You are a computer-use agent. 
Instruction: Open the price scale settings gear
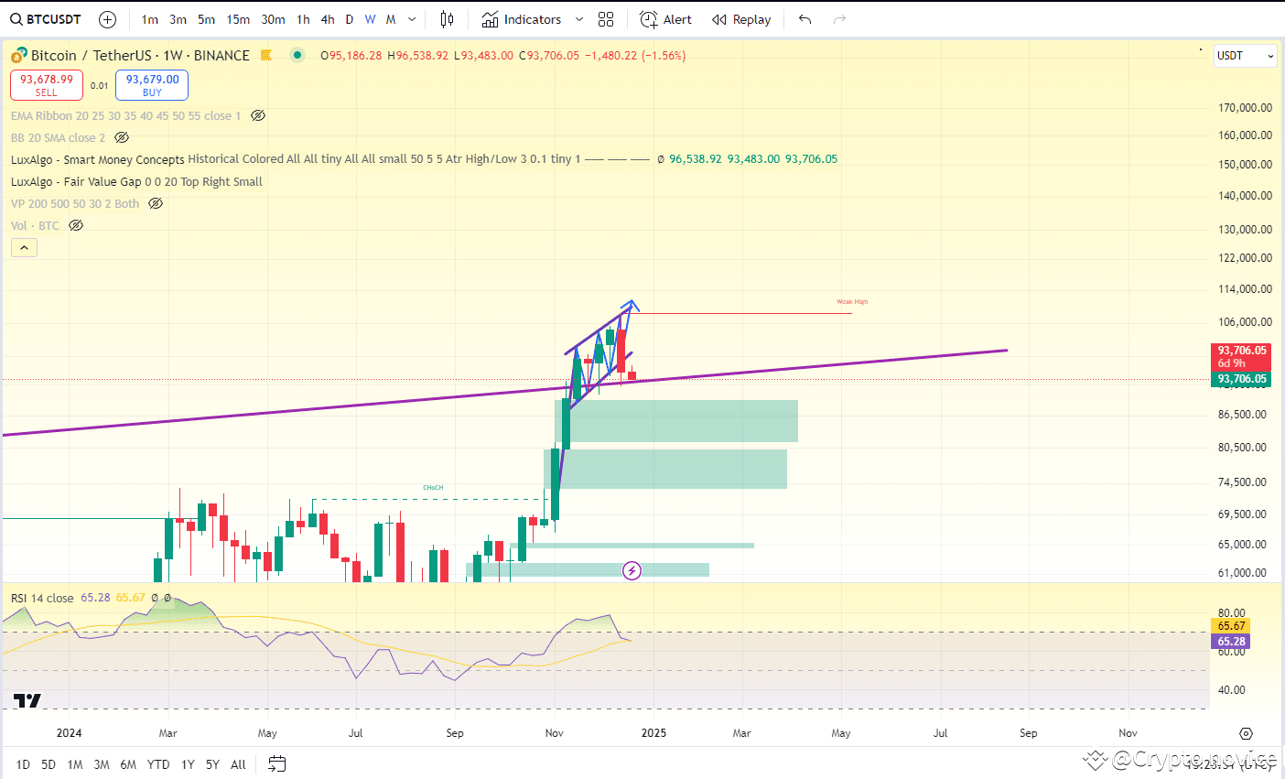click(x=1246, y=733)
